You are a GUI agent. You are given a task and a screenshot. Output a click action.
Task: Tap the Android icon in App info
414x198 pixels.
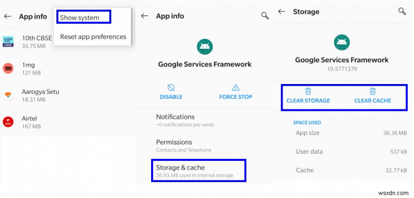204,46
